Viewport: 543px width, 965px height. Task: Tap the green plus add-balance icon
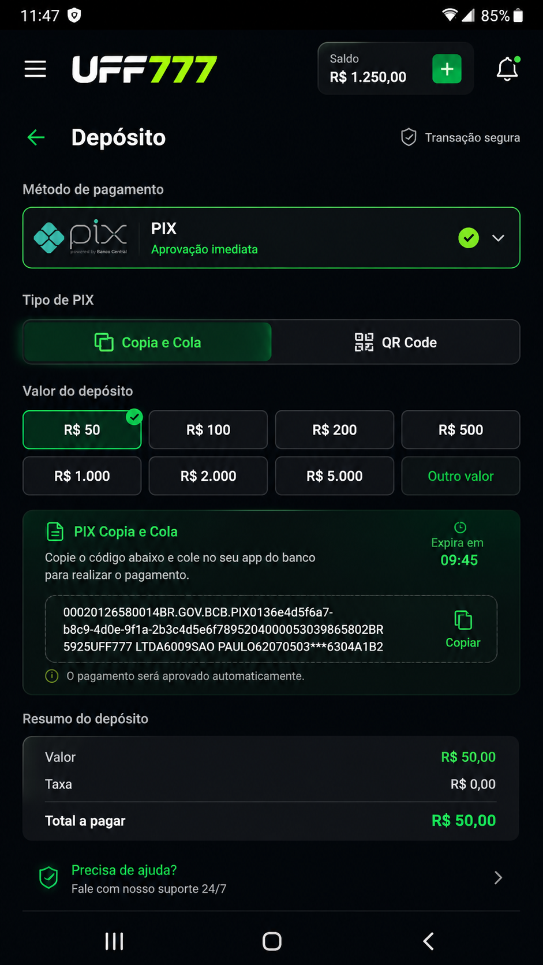pos(447,69)
